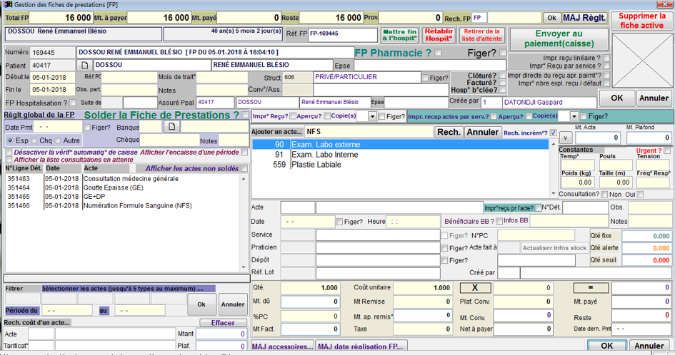Click the document icon next to Banque field
This screenshot has width=675, height=355.
pyautogui.click(x=171, y=127)
